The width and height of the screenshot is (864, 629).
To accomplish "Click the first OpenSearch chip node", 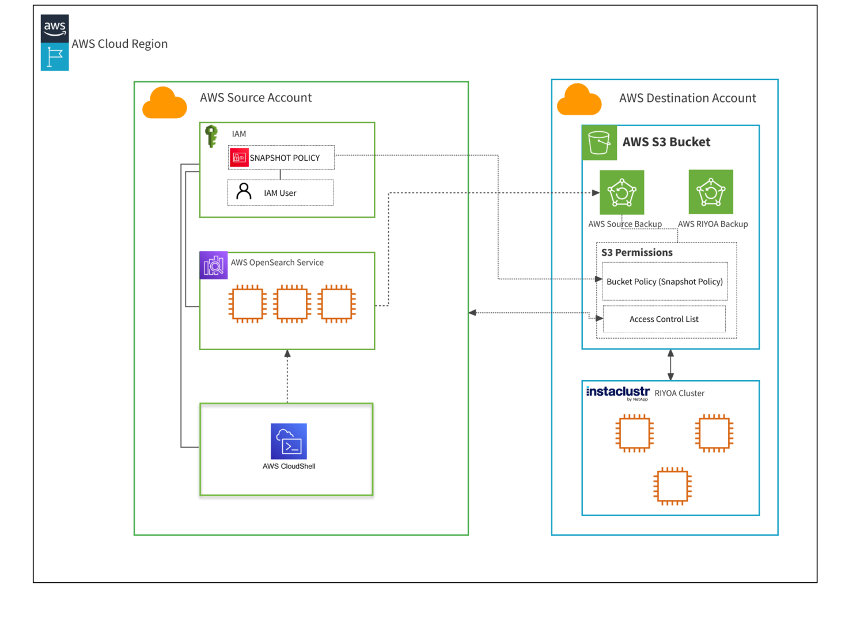I will 247,304.
